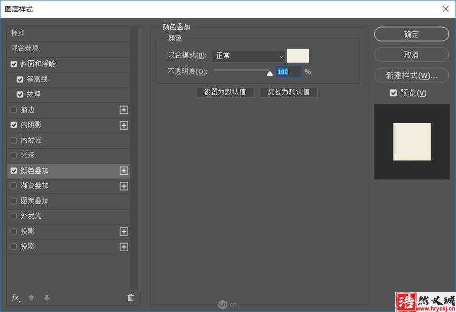
Task: Enable the 外发光 checkbox
Action: [14, 216]
